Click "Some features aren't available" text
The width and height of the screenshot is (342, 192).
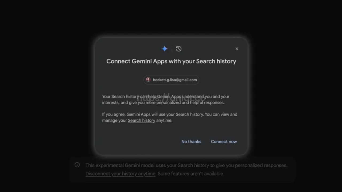(191, 174)
